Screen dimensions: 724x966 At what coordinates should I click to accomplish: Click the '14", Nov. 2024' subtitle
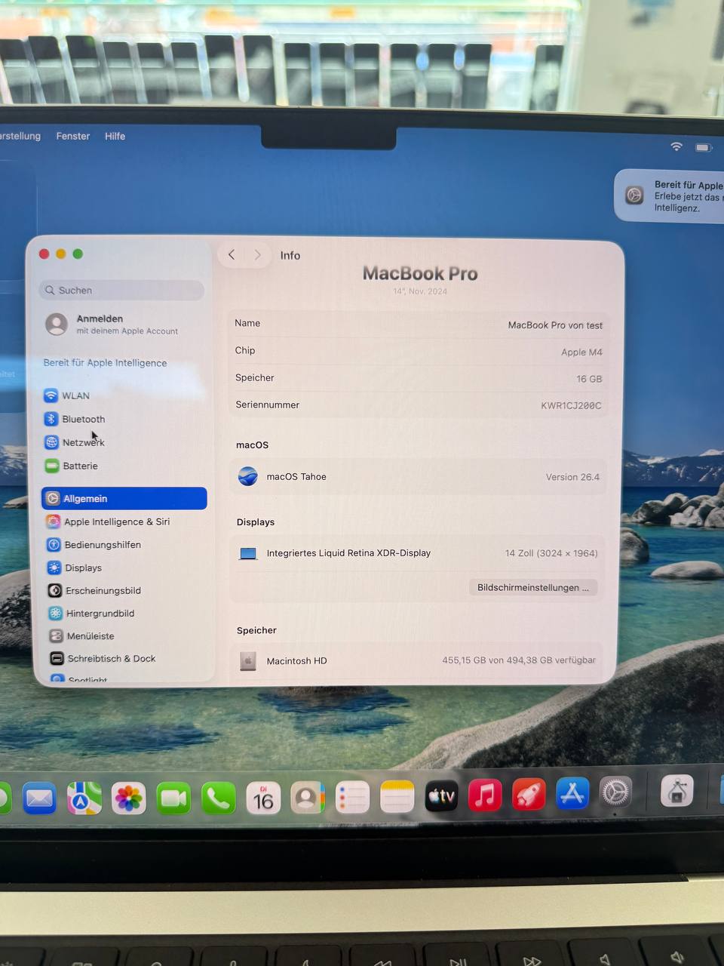click(x=420, y=291)
